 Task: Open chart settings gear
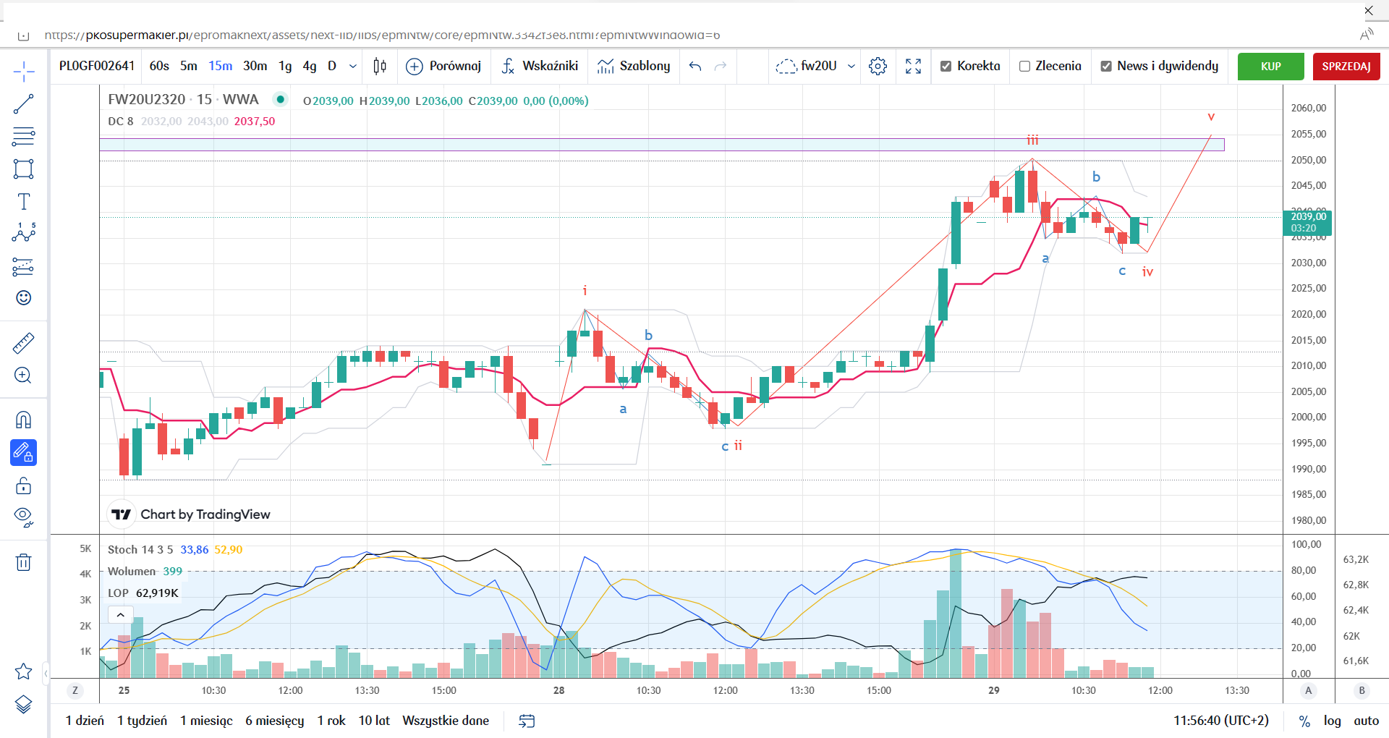pos(878,67)
